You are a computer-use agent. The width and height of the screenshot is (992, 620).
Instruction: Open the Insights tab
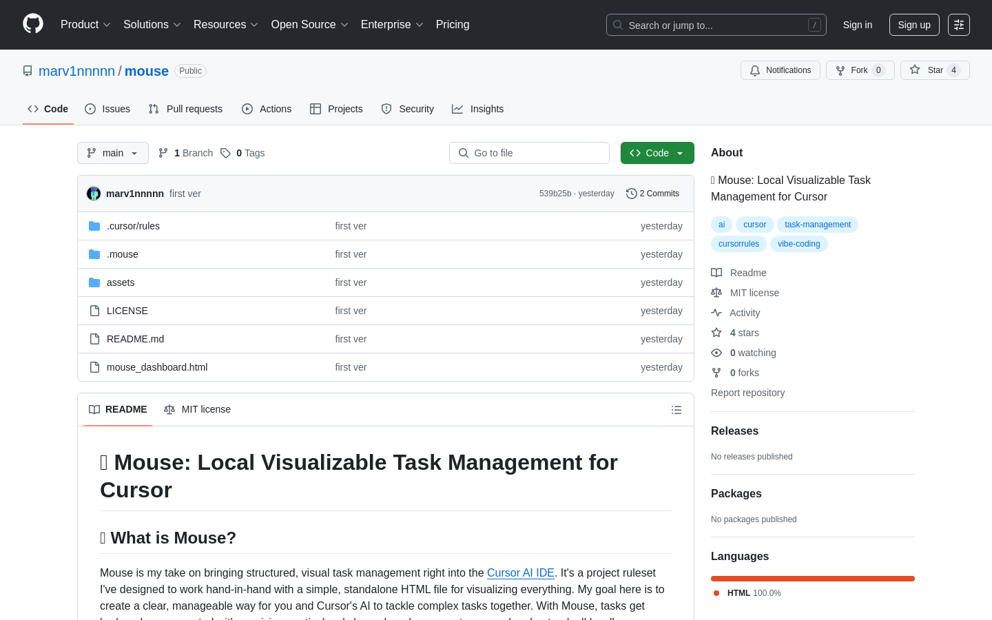(478, 109)
